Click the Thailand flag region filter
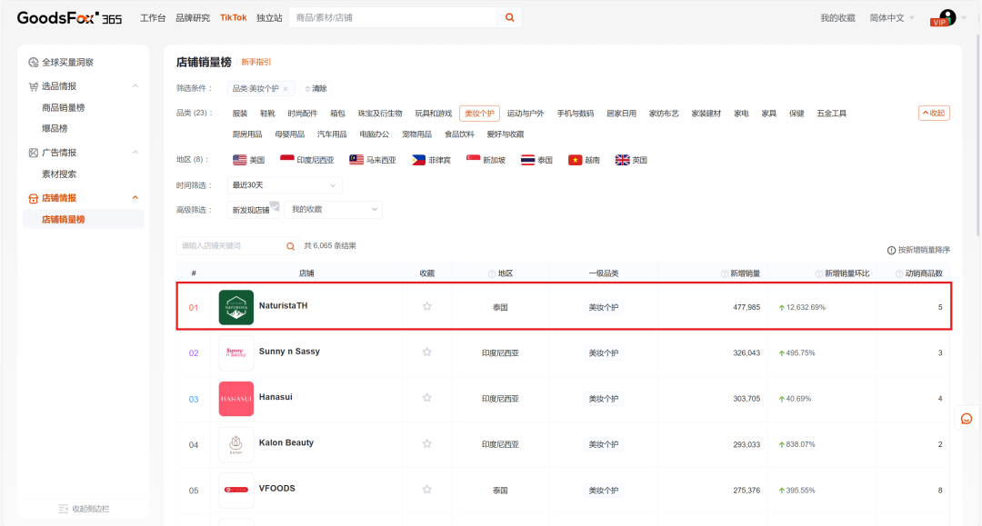The image size is (982, 526). (x=536, y=160)
